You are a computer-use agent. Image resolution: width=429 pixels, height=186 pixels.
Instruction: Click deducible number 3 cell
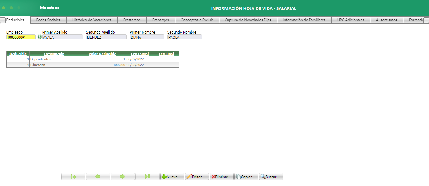point(18,59)
